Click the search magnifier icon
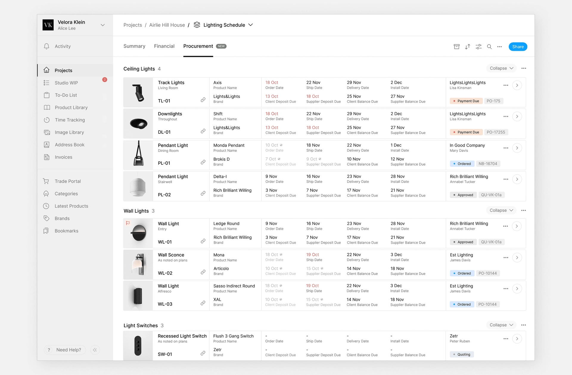 [x=489, y=47]
